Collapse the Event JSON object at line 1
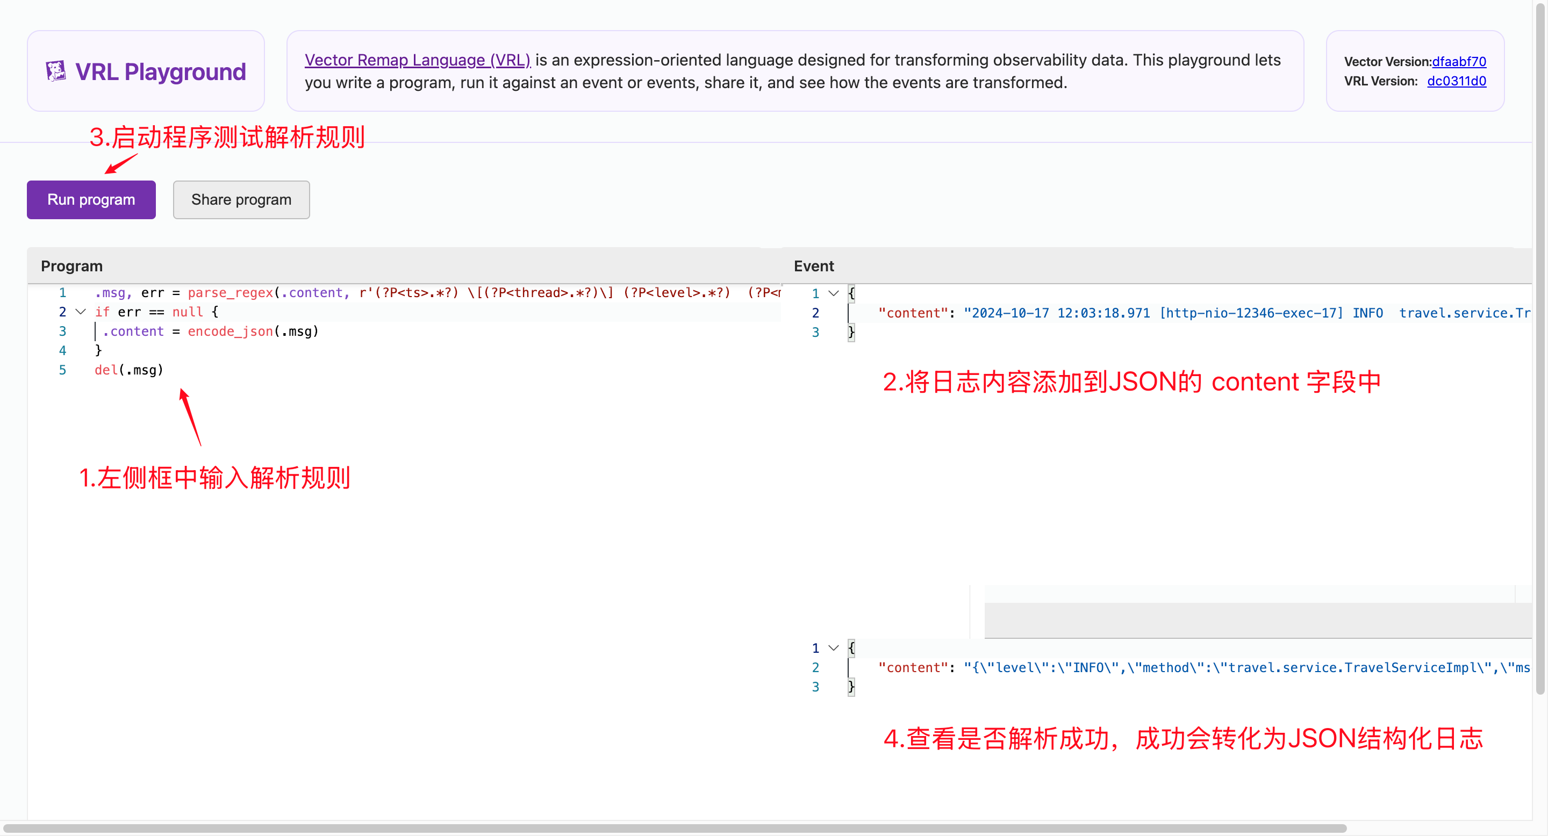1548x836 pixels. (x=834, y=293)
